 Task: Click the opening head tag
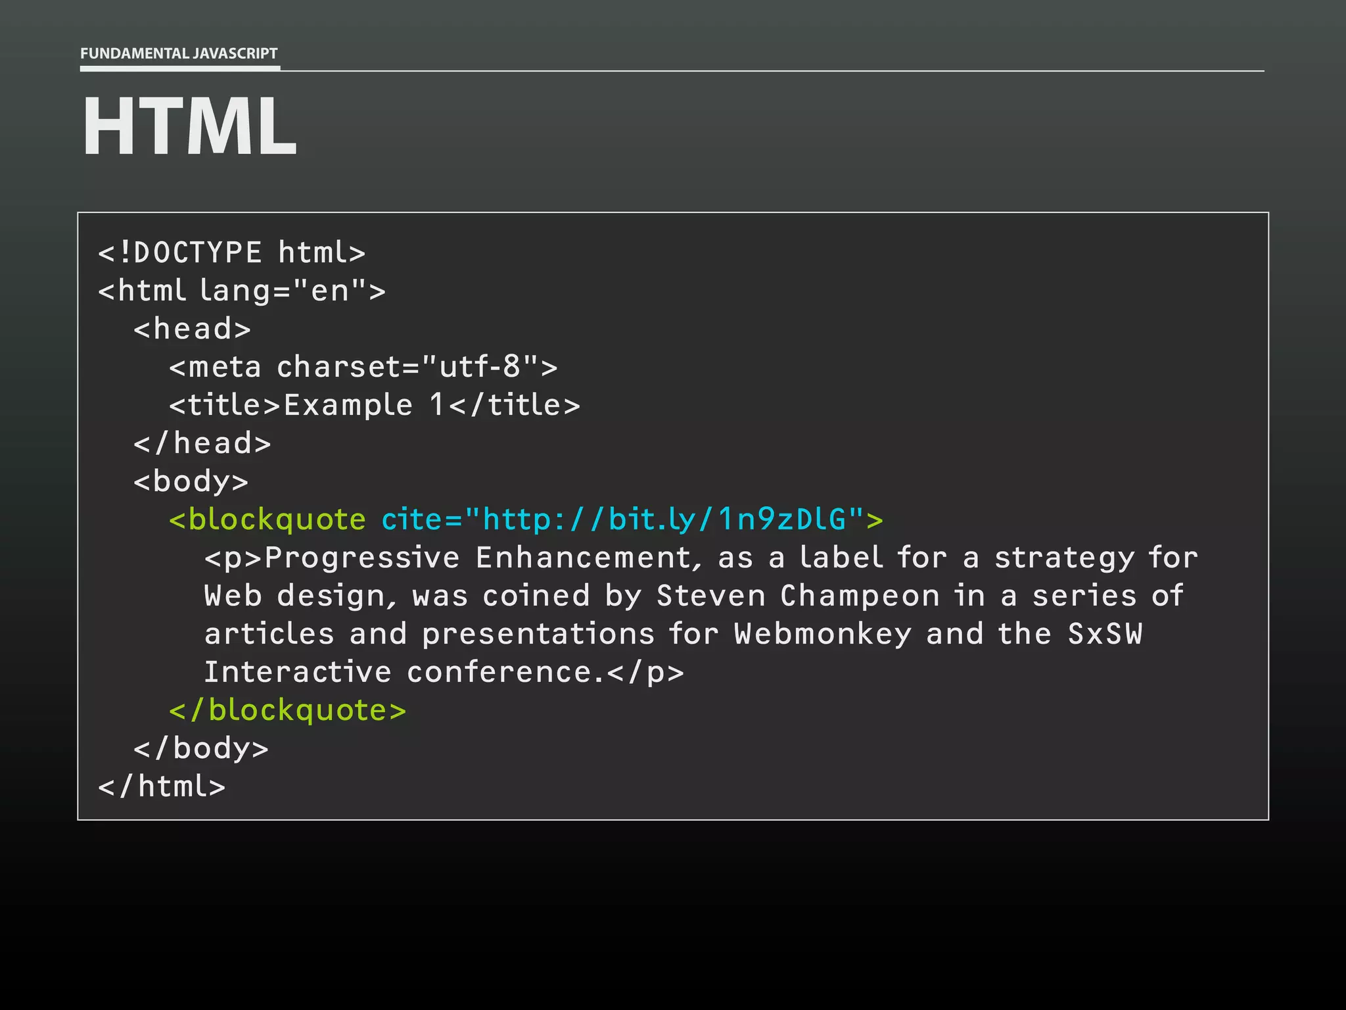coord(192,329)
